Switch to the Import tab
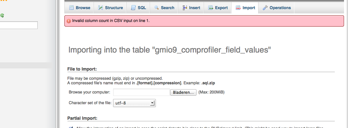 [245, 8]
